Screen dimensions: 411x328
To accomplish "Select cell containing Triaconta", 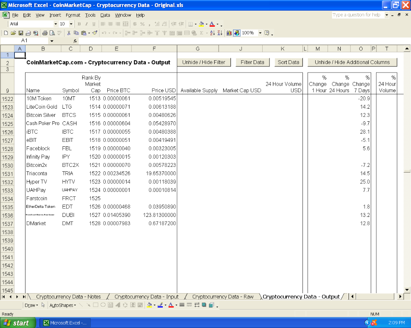I will tap(43, 173).
